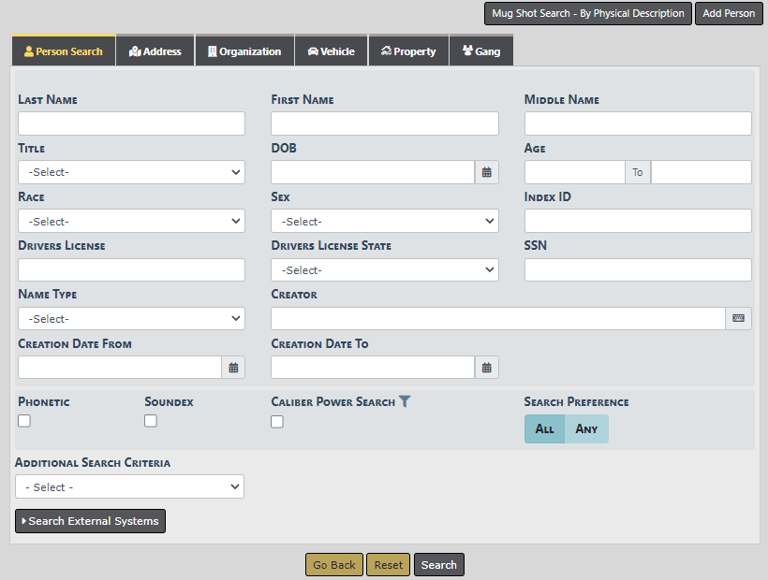Select All in Search Preference
The image size is (768, 580).
coord(544,429)
